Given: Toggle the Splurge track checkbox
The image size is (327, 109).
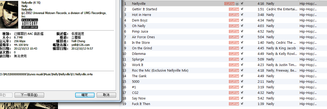Looking at the screenshot, I should [x=242, y=59].
